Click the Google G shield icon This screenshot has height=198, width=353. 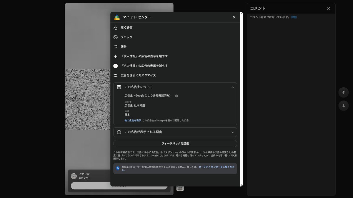click(x=118, y=168)
